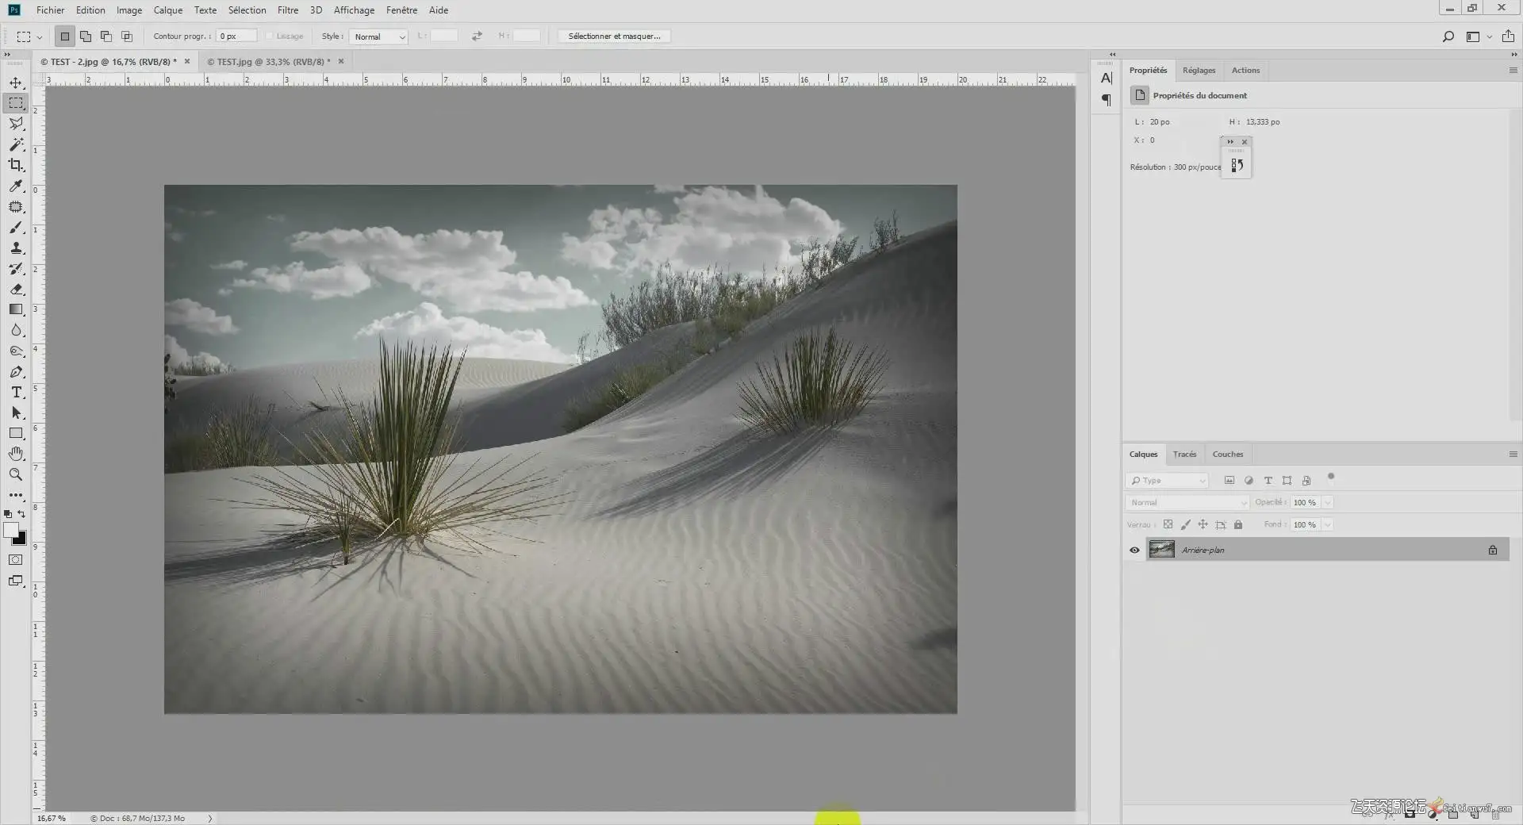The height and width of the screenshot is (825, 1523).
Task: Select the Move tool
Action: [16, 82]
